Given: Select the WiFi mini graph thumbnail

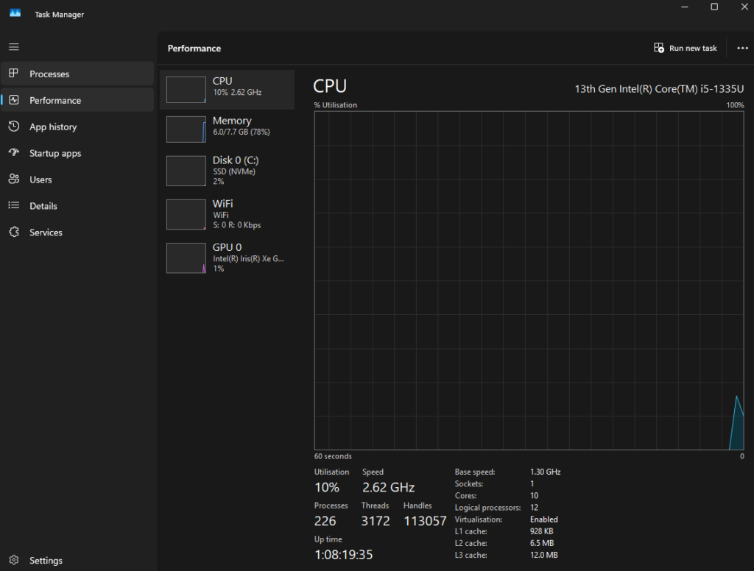Looking at the screenshot, I should pos(186,214).
